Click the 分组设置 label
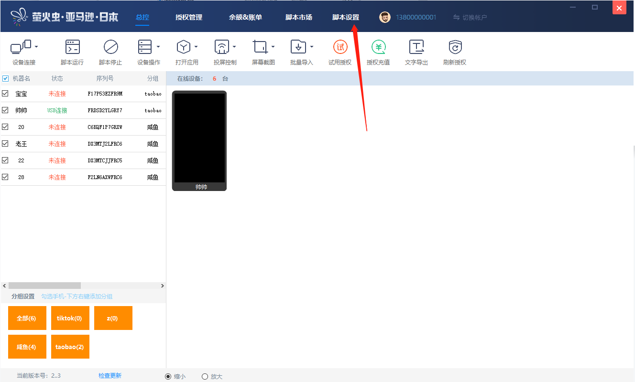This screenshot has width=635, height=382. click(23, 297)
